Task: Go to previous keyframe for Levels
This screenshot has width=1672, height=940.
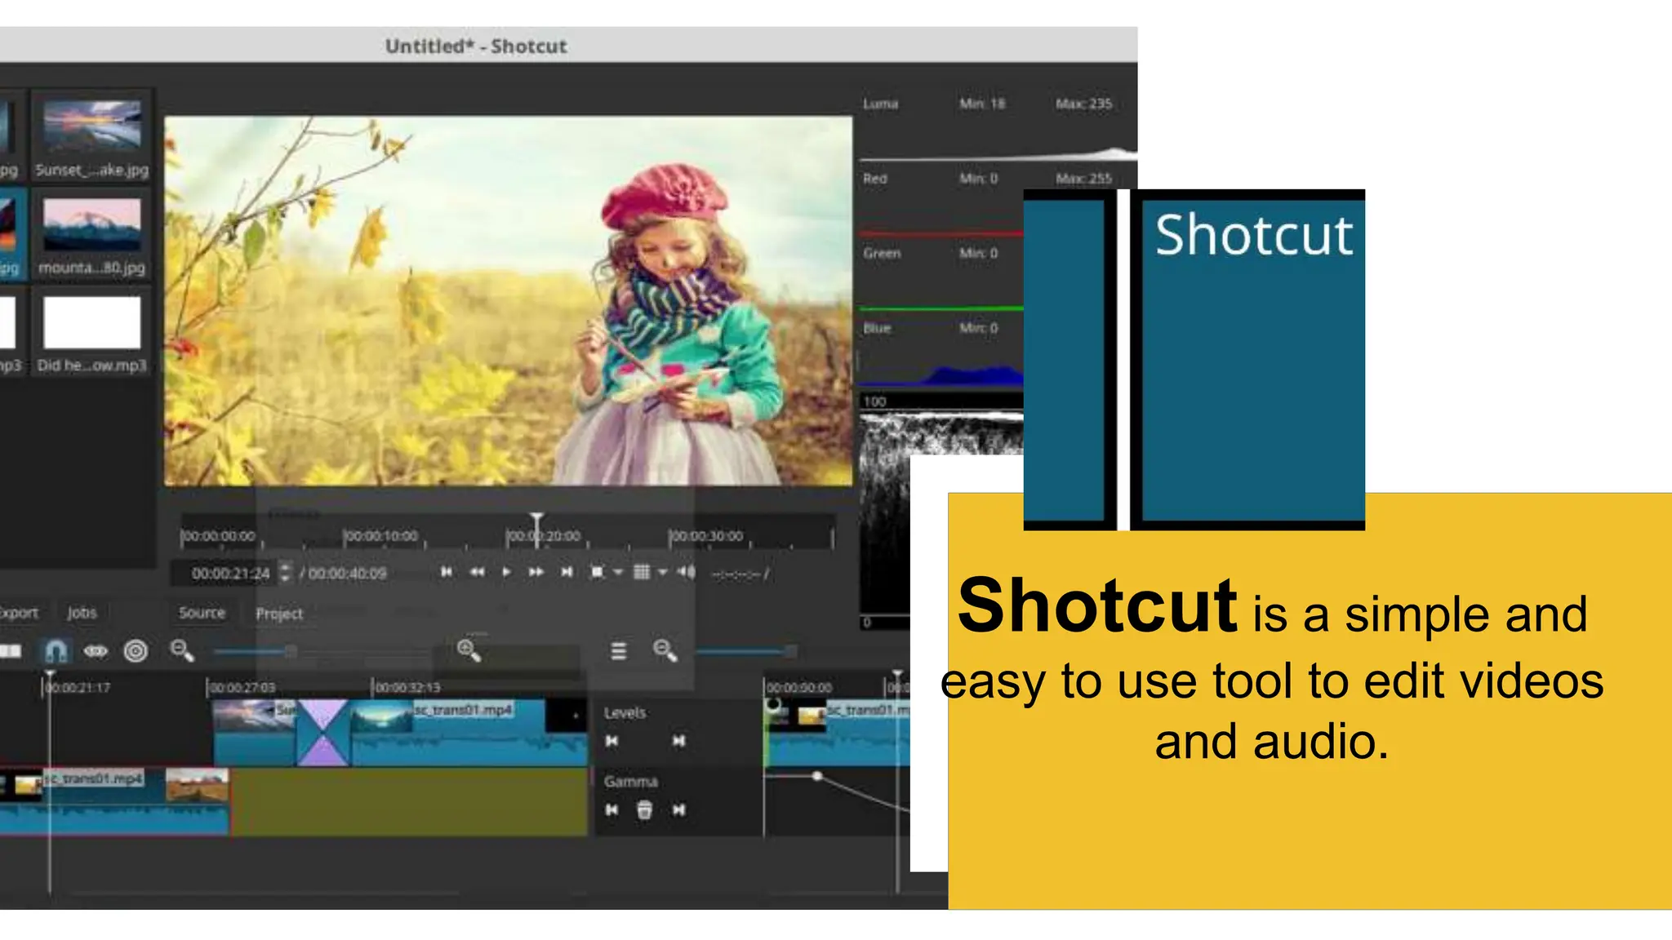Action: click(x=611, y=741)
